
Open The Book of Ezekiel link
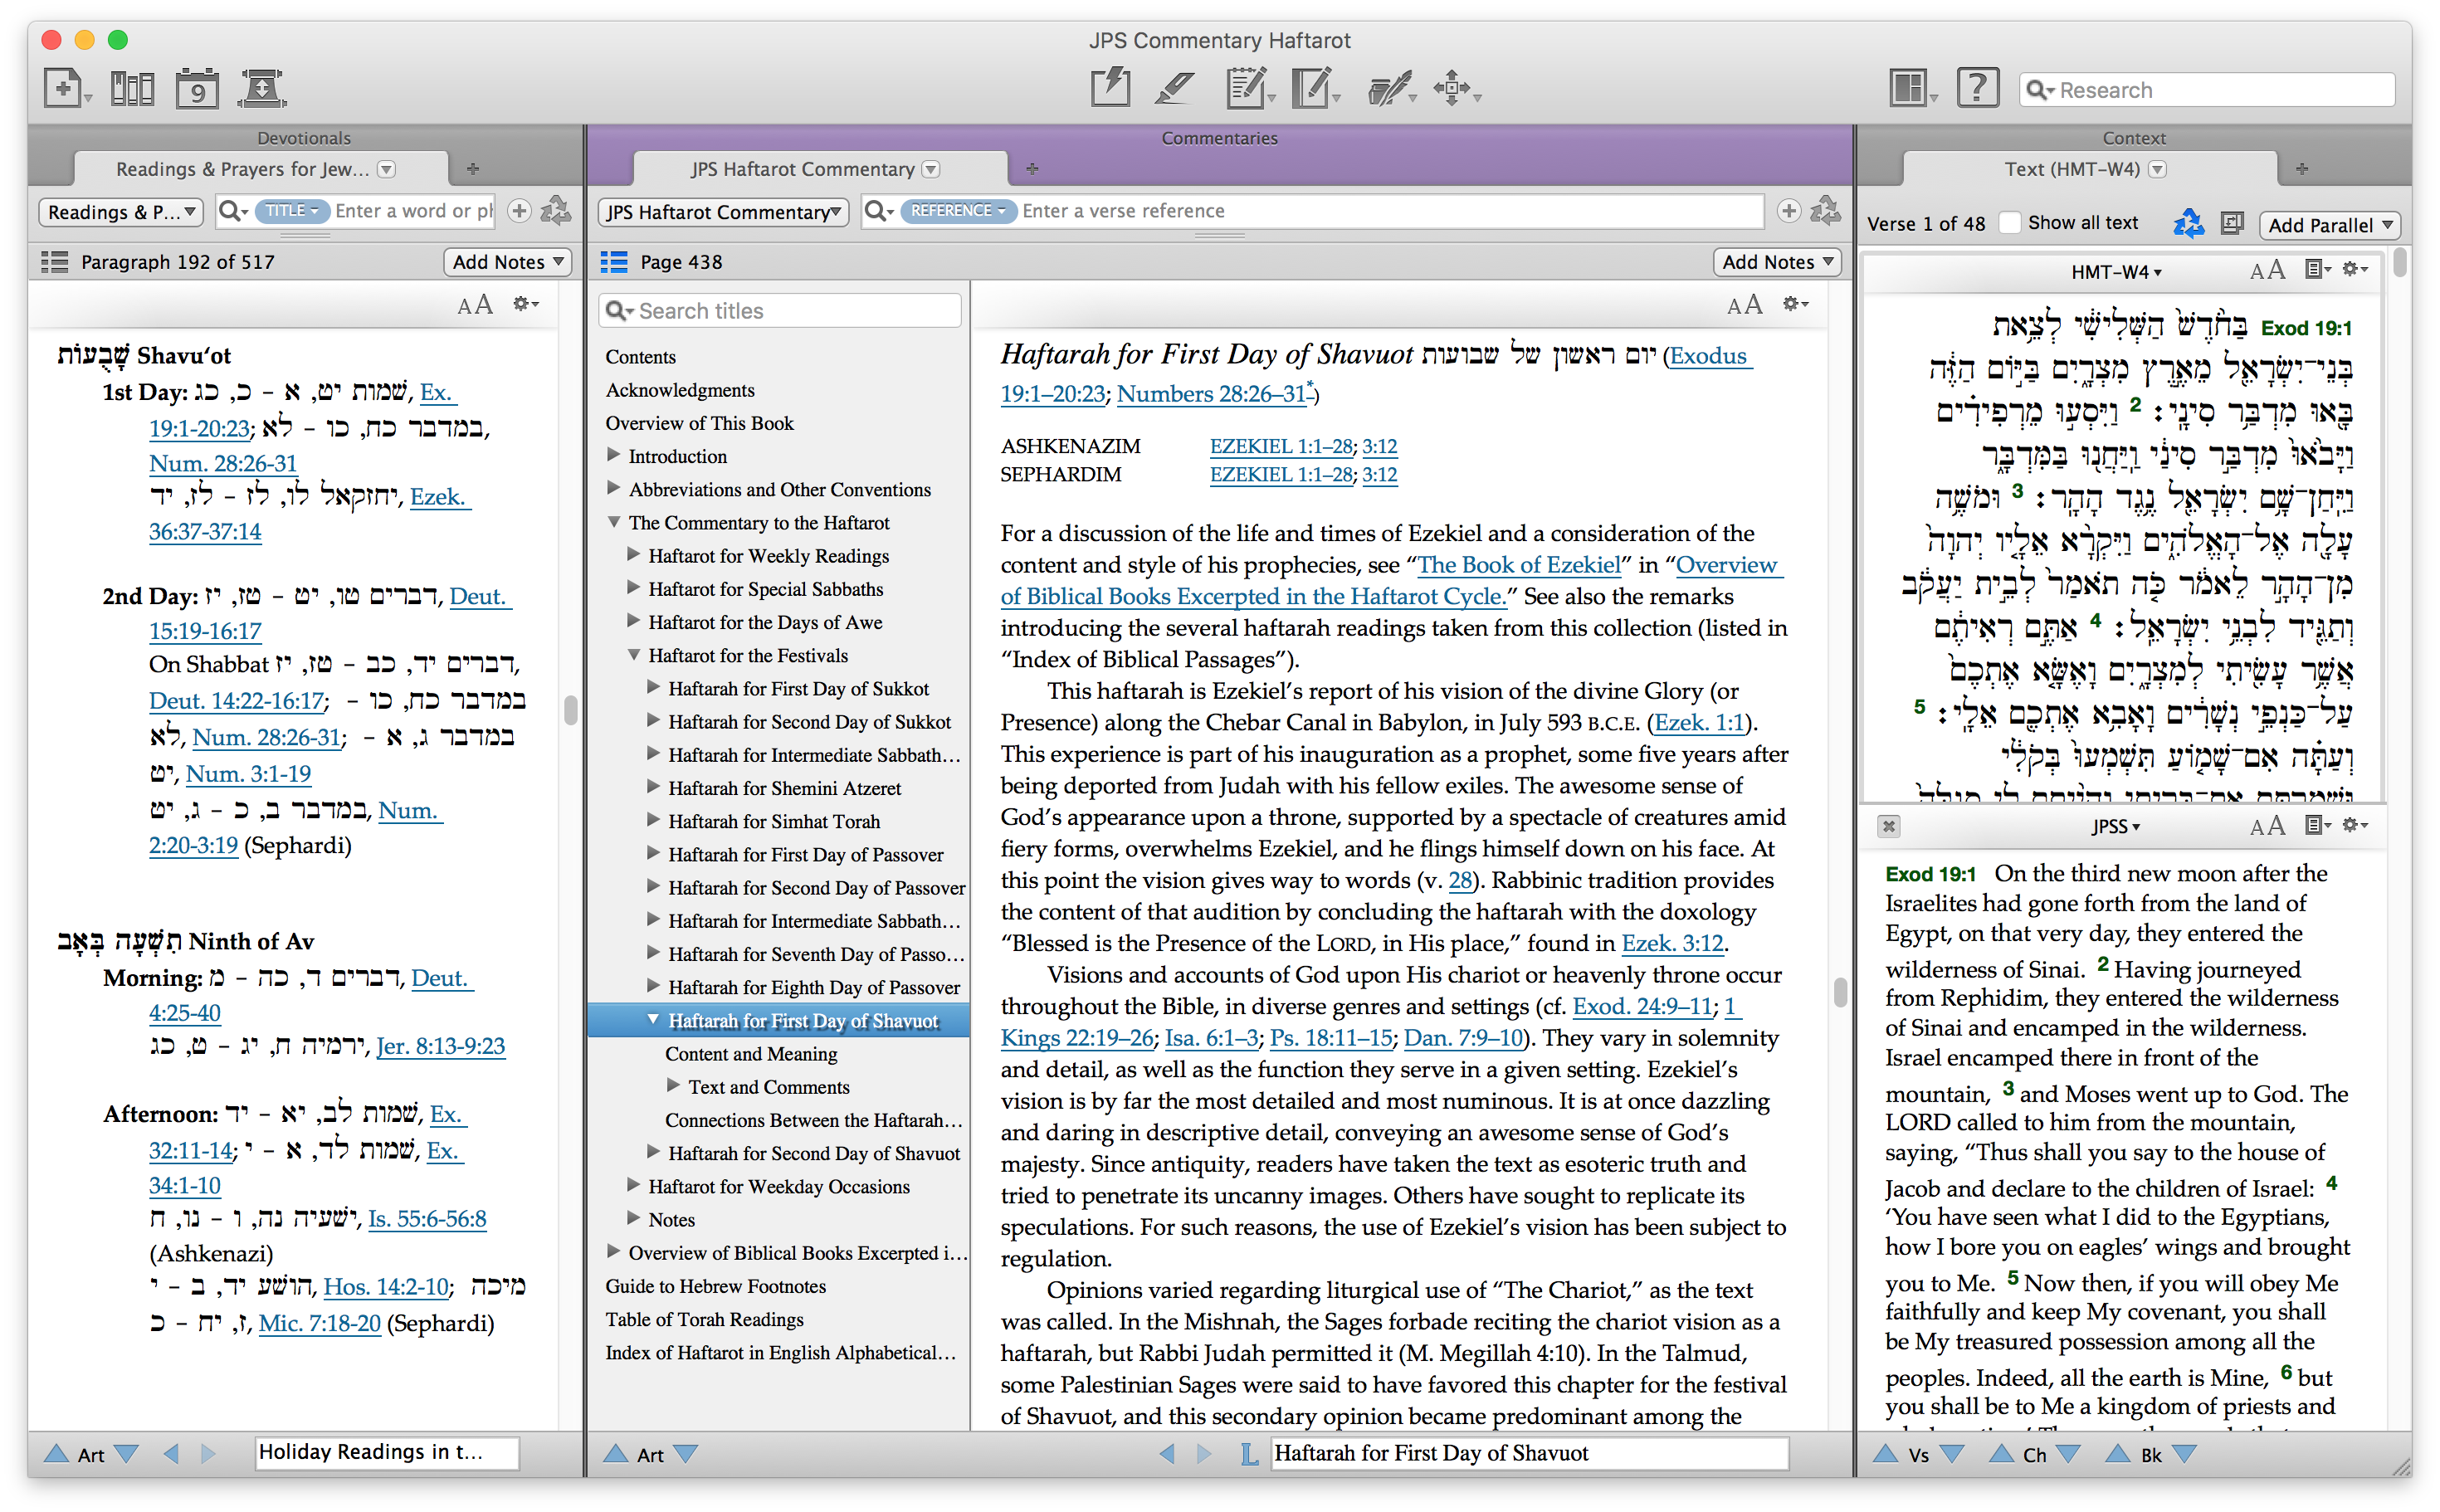coord(1519,565)
